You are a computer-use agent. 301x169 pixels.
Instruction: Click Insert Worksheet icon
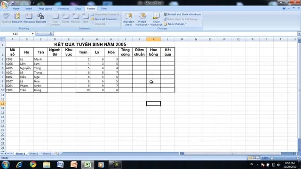coord(57,154)
